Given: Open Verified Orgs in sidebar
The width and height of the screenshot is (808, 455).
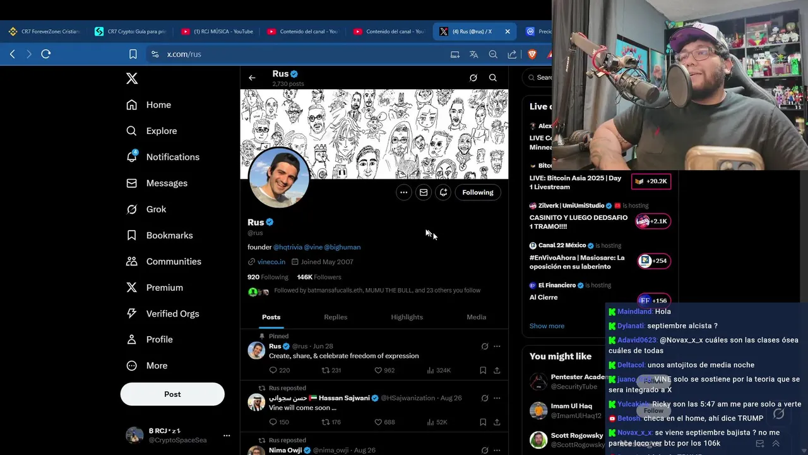Looking at the screenshot, I should click(163, 313).
